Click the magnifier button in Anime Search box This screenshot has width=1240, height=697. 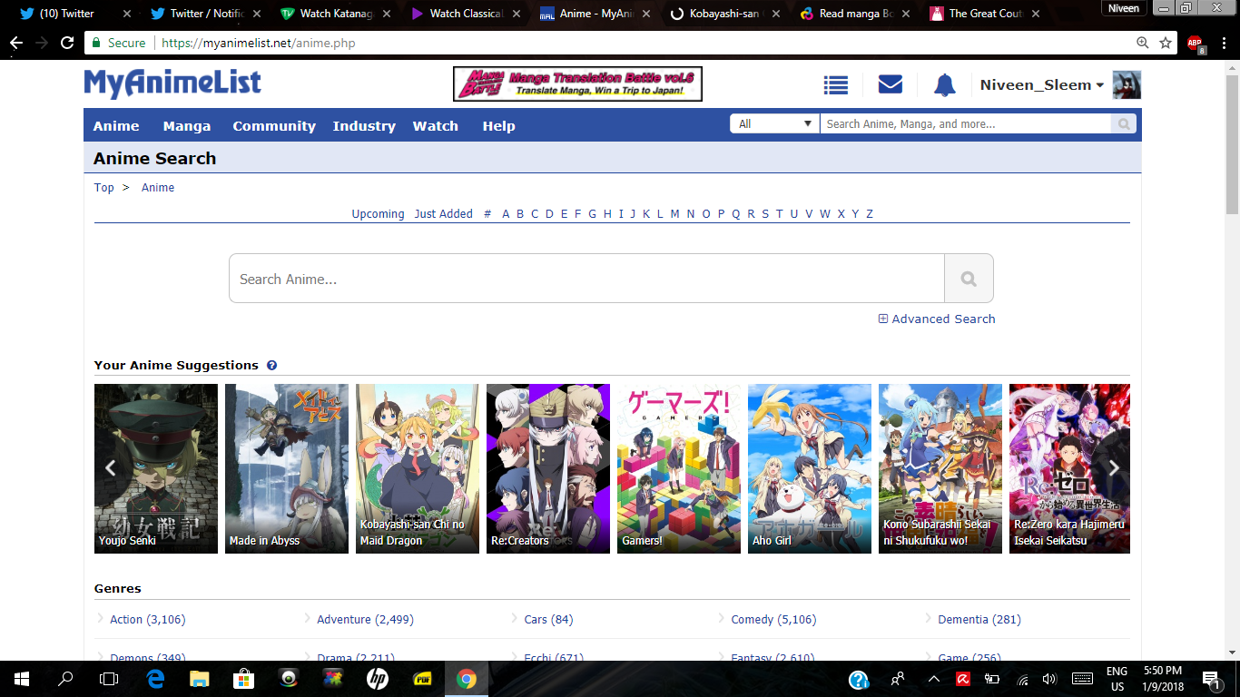tap(968, 279)
